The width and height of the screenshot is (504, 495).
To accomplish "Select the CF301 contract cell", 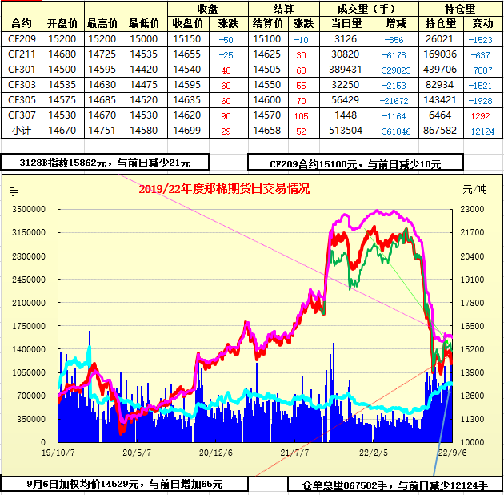I will pyautogui.click(x=23, y=69).
